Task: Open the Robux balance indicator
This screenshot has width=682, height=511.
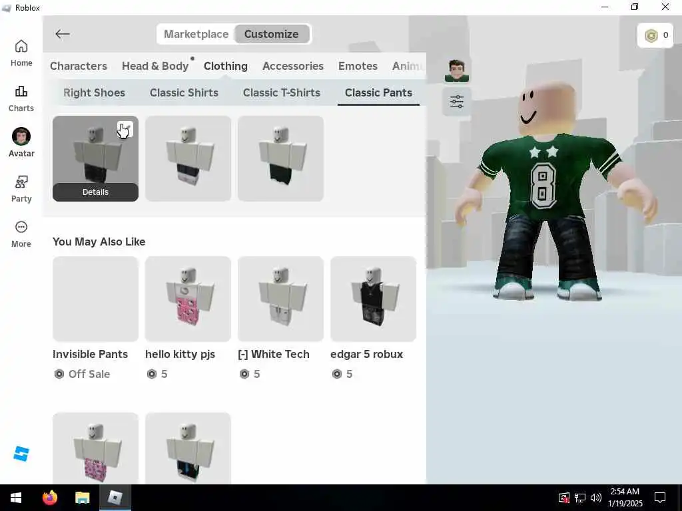Action: click(655, 35)
